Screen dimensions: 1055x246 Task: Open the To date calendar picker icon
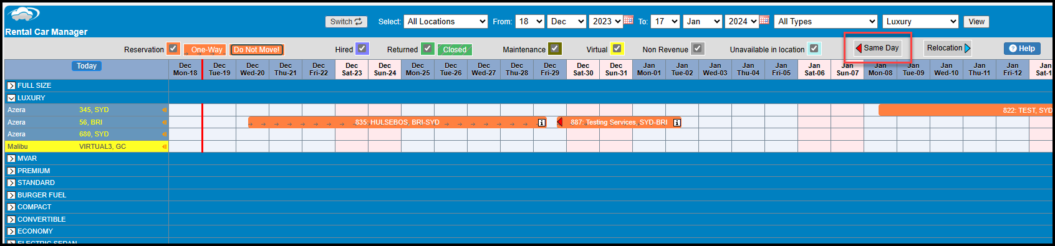[x=764, y=20]
